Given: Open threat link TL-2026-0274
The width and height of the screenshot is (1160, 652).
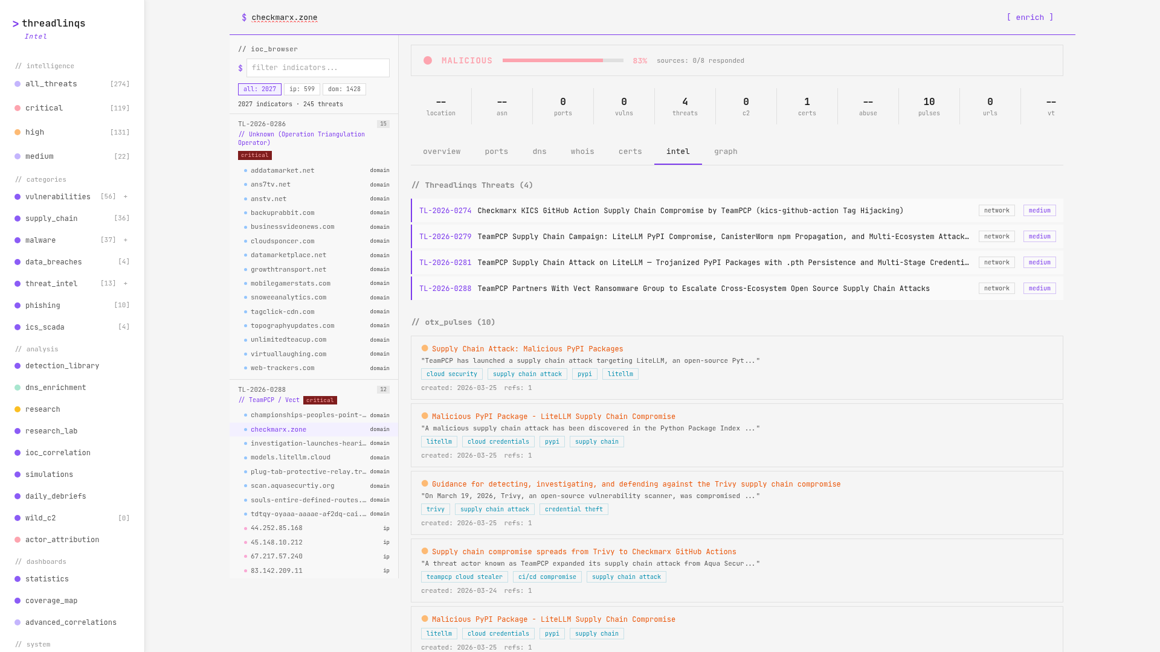Looking at the screenshot, I should (445, 211).
